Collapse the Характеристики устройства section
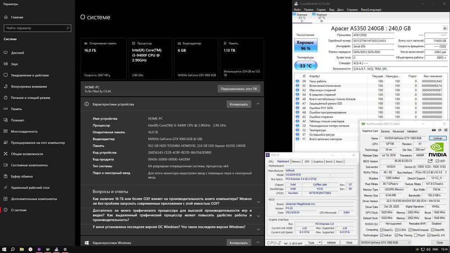This screenshot has height=253, width=450. click(258, 104)
